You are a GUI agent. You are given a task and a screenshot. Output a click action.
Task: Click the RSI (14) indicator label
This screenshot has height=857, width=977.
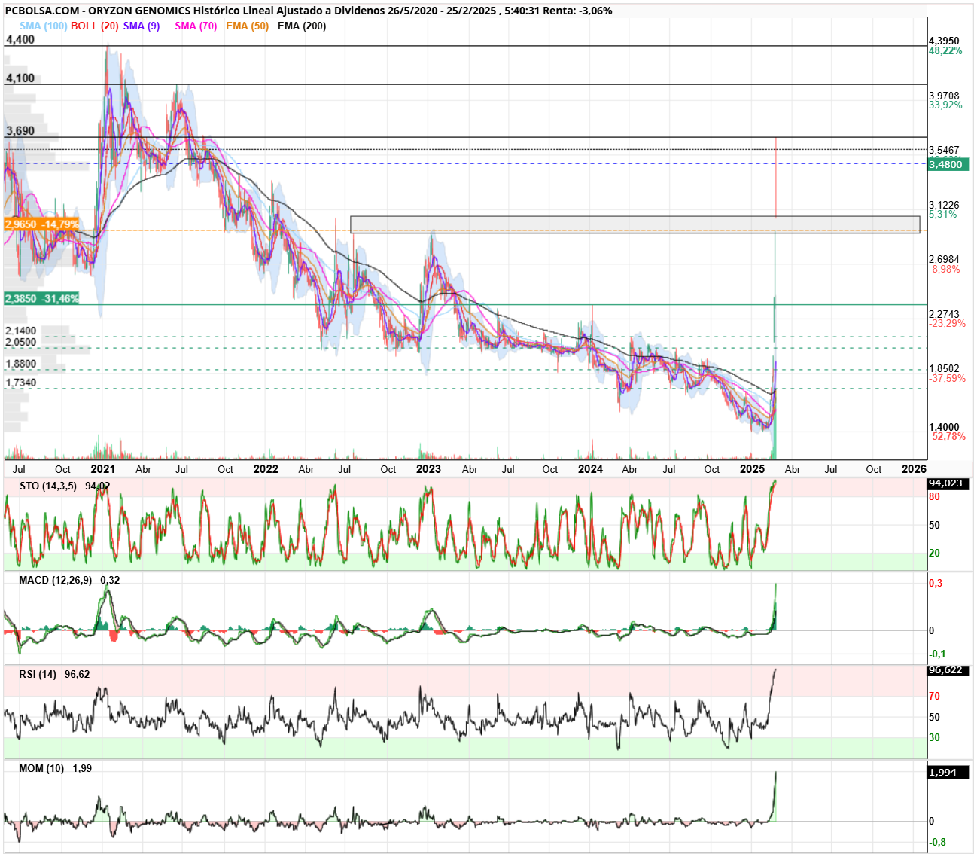[38, 674]
